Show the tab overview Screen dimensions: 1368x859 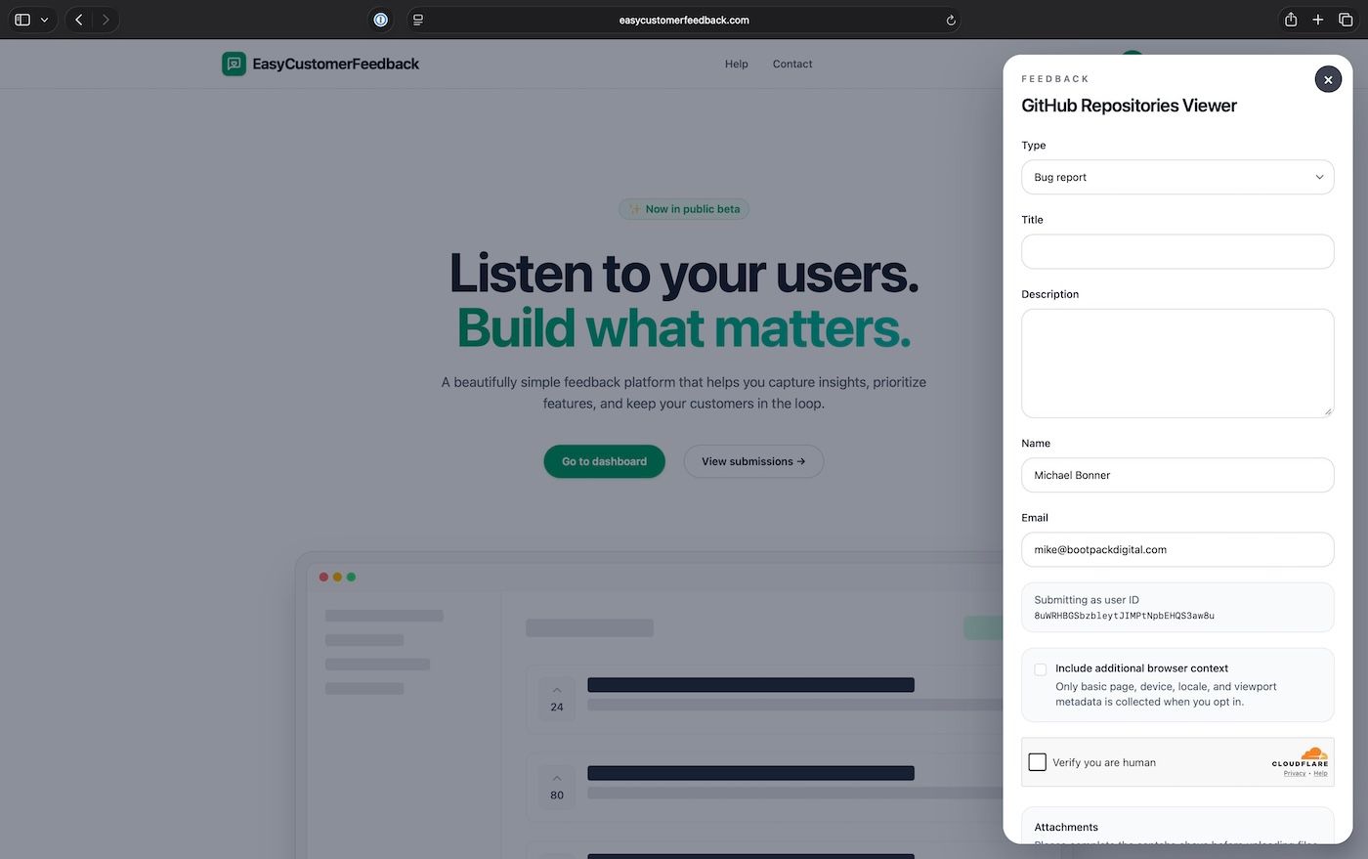click(1345, 19)
